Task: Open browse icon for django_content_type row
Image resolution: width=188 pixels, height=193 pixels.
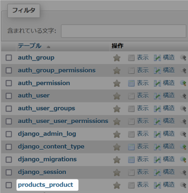Action: (x=131, y=147)
